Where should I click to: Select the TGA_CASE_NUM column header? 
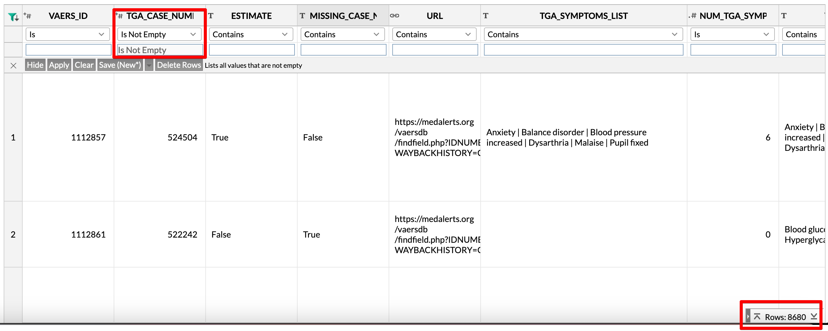(x=160, y=16)
